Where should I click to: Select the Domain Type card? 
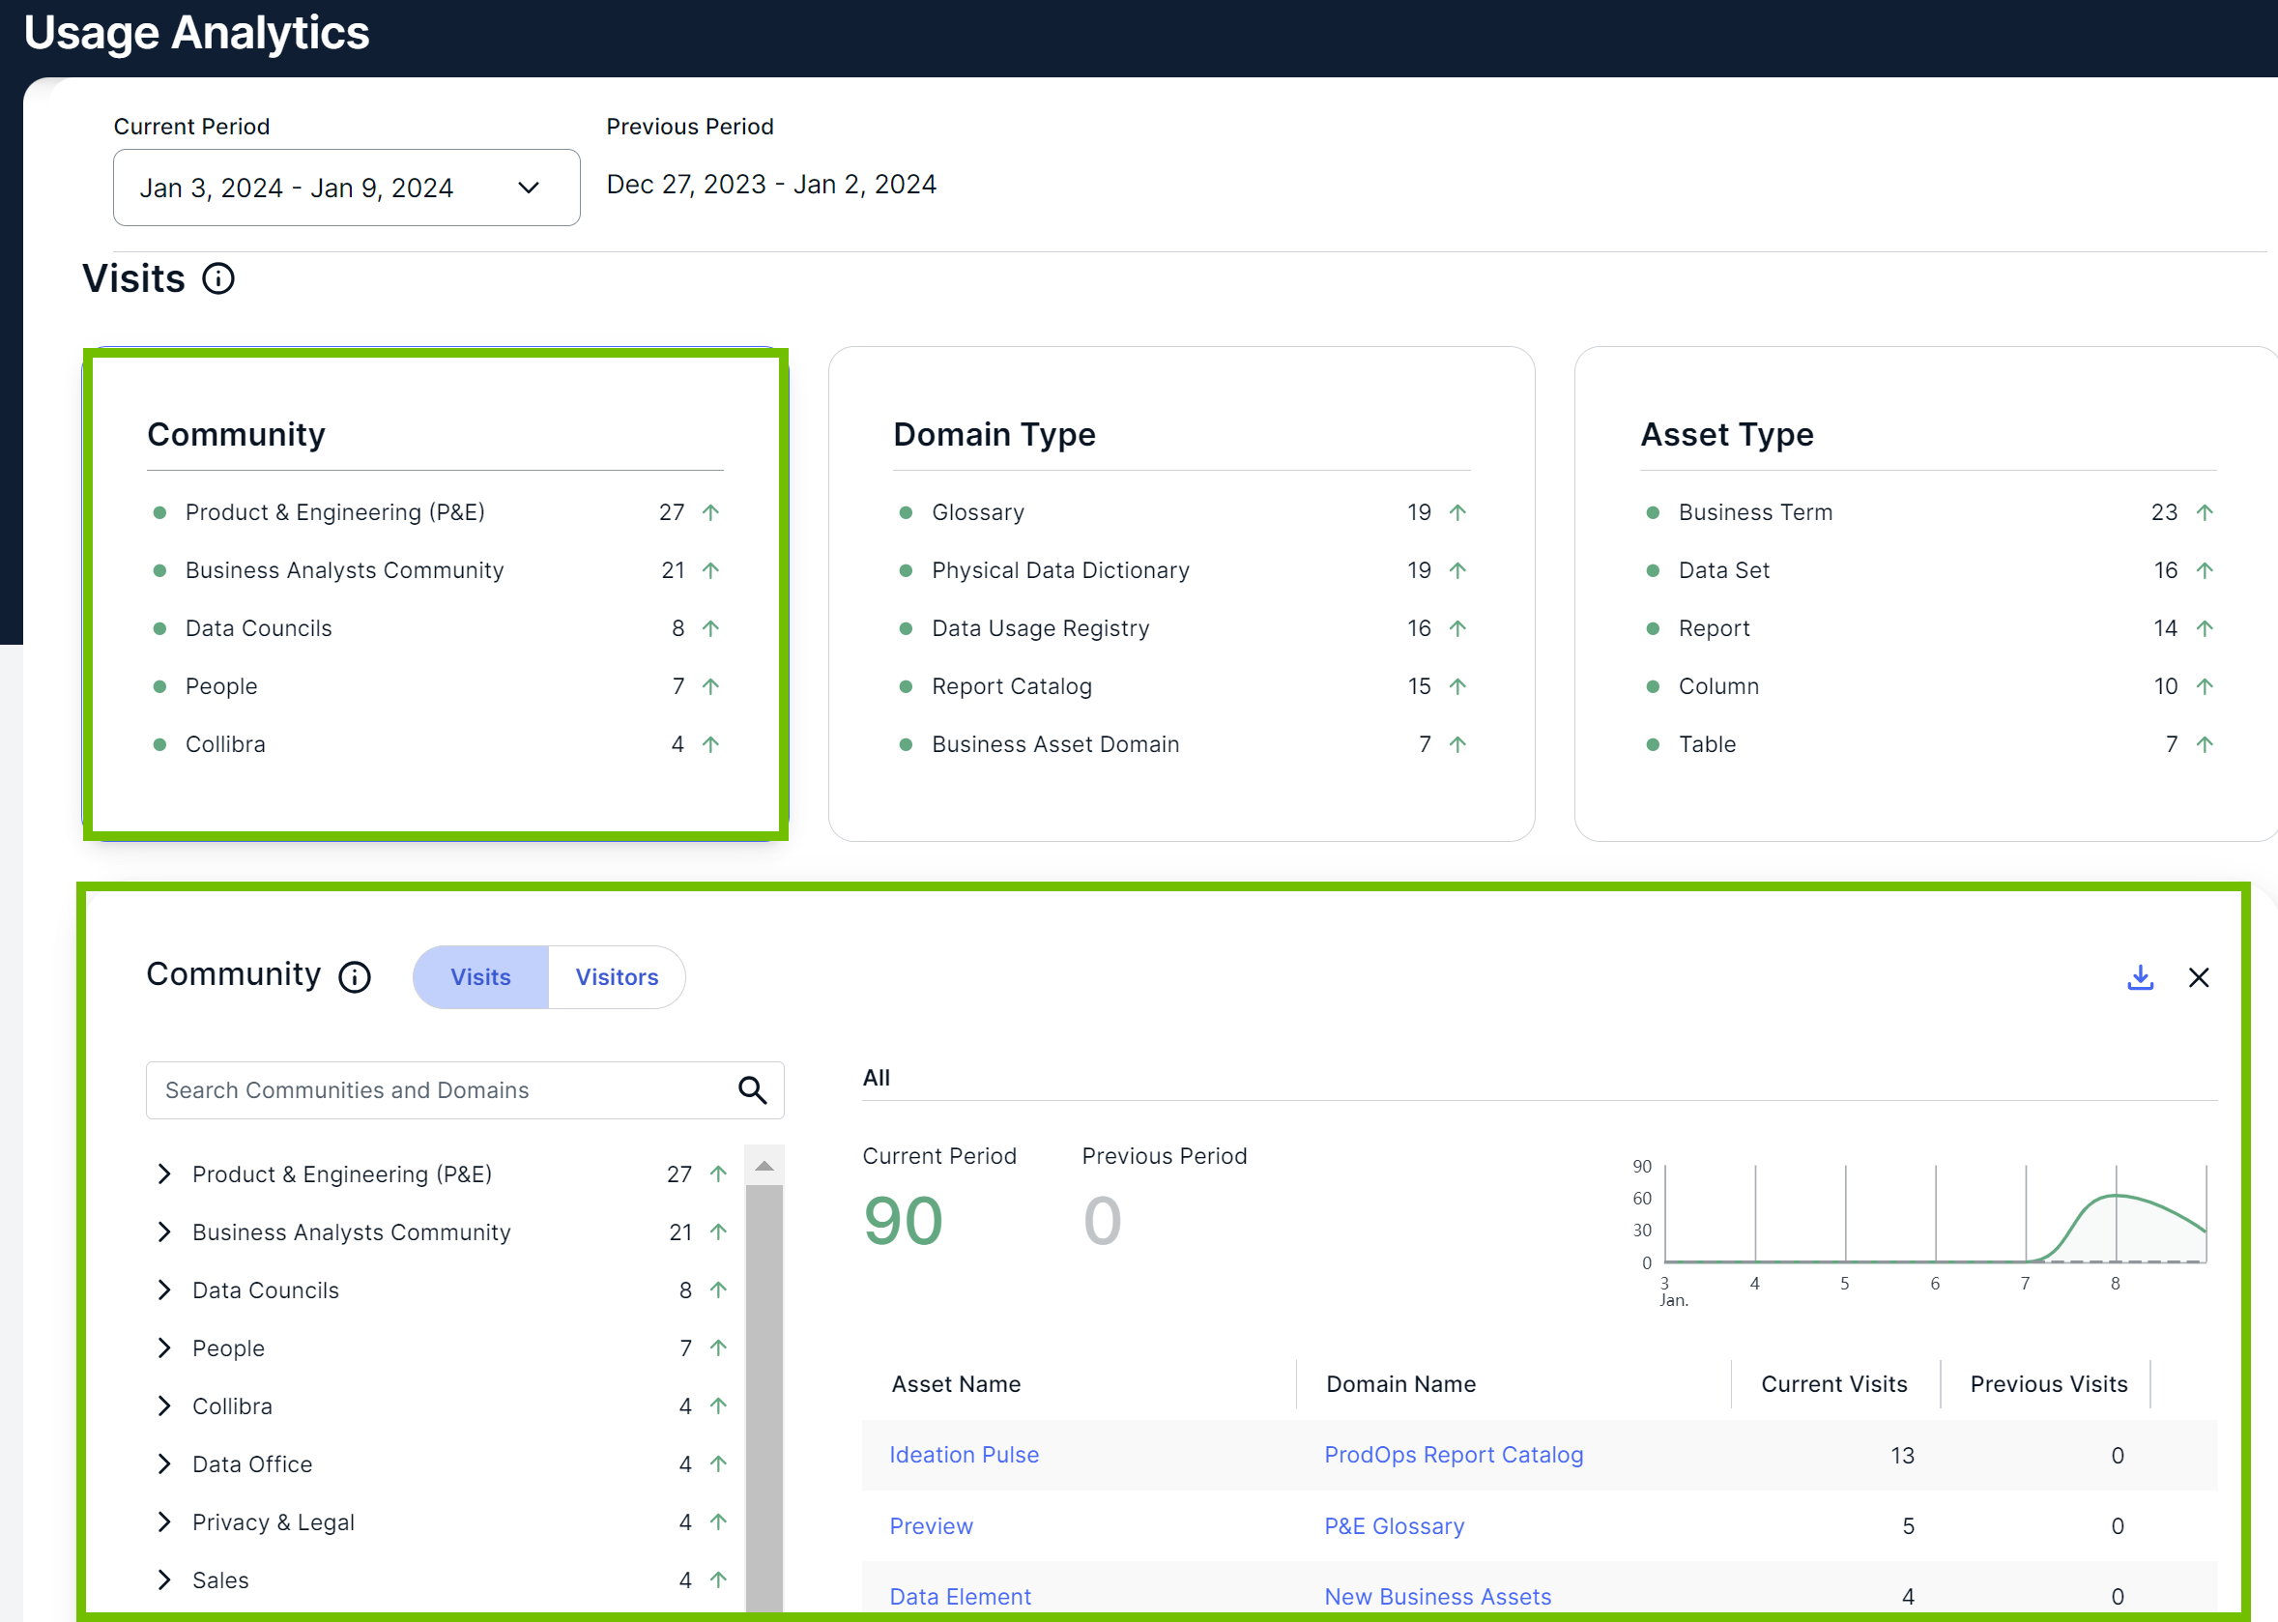point(1181,594)
